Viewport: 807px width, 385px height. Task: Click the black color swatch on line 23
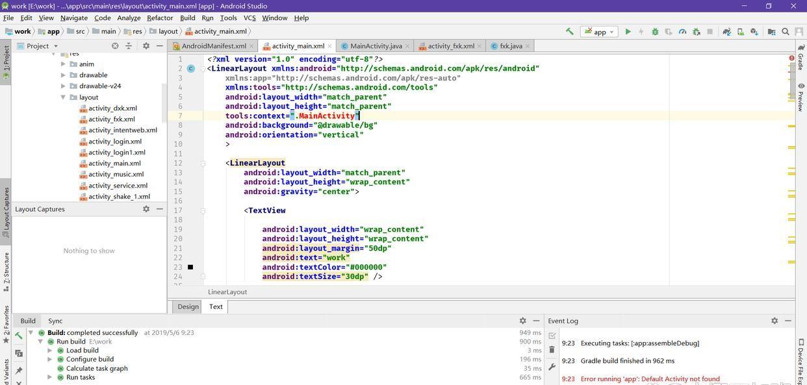pos(190,267)
